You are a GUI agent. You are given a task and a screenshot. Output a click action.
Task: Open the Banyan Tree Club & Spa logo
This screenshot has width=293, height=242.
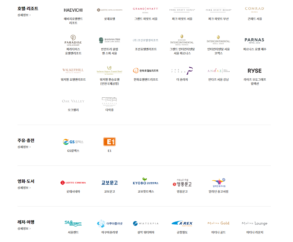(x=110, y=40)
